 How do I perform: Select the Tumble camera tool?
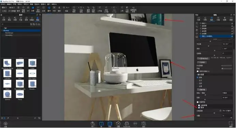point(49,9)
